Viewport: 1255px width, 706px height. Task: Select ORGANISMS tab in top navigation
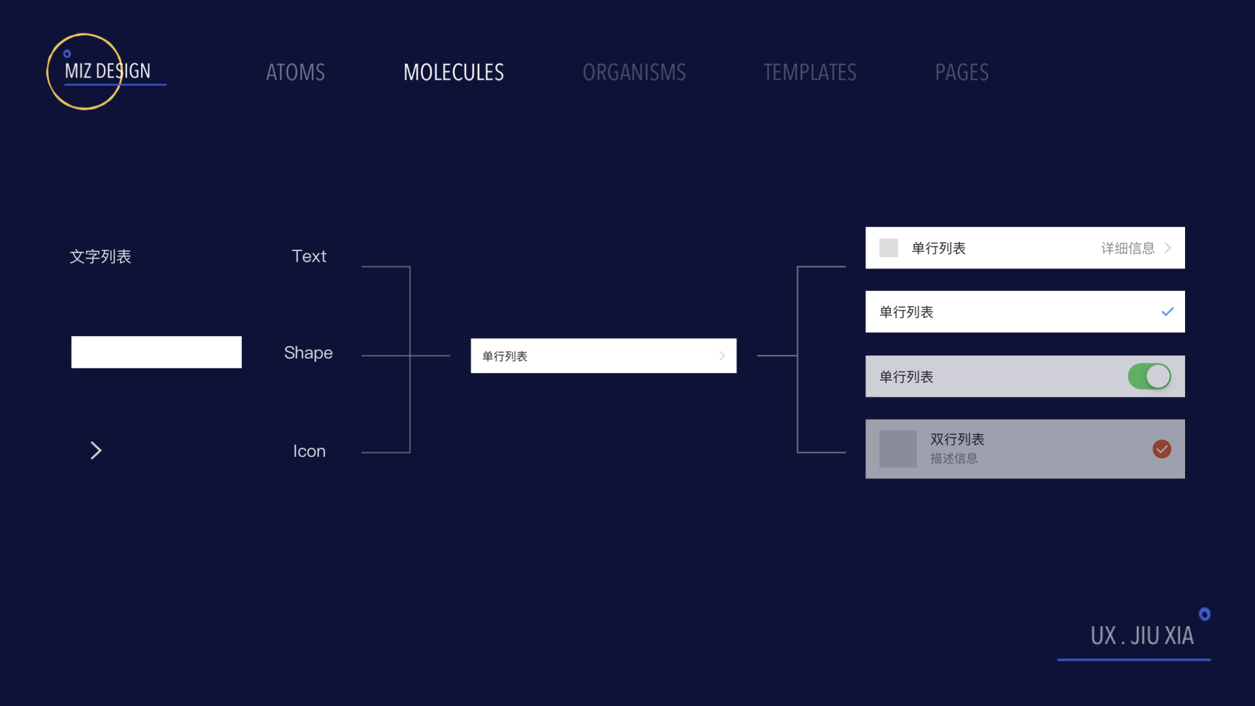[633, 71]
